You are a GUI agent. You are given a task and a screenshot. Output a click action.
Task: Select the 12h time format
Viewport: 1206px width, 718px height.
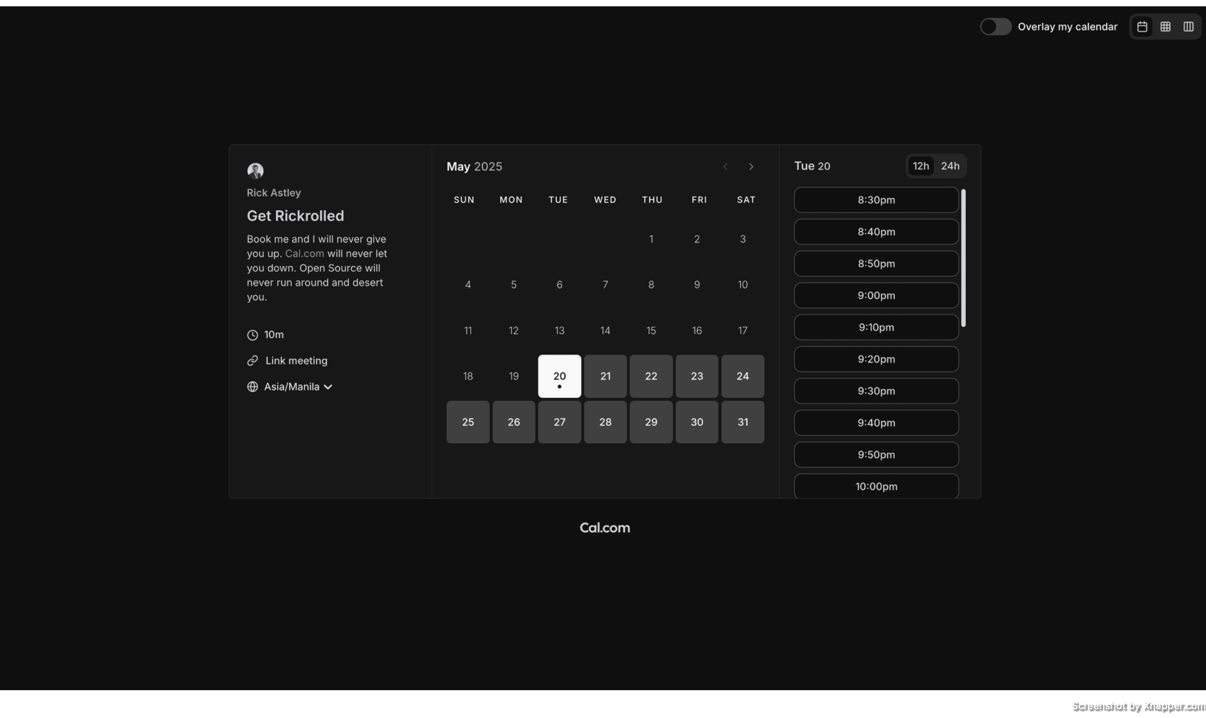pos(920,166)
